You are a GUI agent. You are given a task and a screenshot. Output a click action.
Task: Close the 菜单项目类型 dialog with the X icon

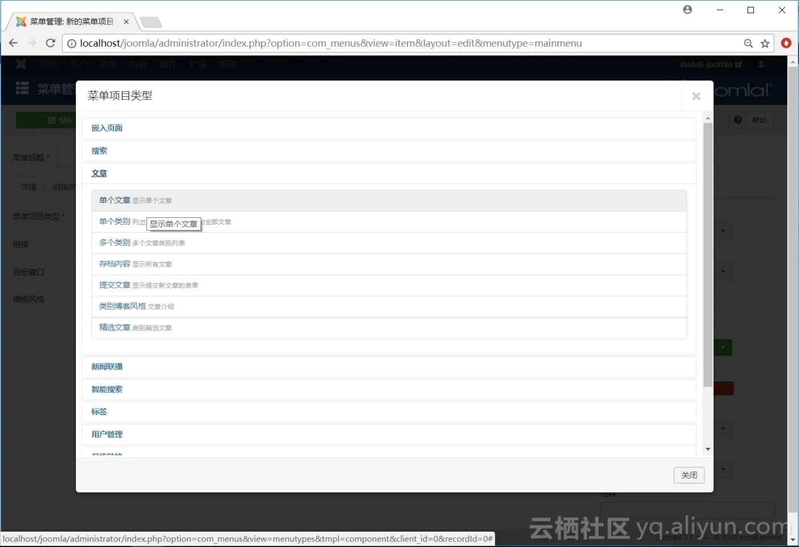[x=696, y=96]
